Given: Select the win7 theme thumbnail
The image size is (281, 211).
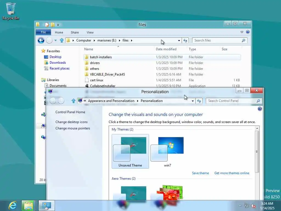Looking at the screenshot, I should [x=167, y=151].
